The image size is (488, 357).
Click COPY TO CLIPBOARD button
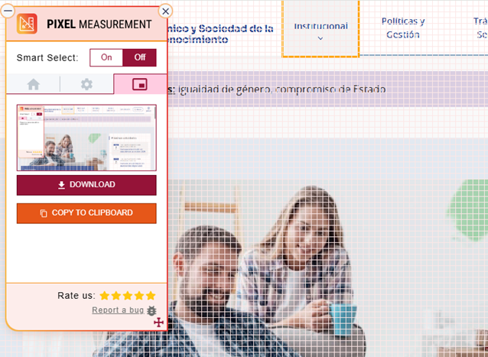86,213
